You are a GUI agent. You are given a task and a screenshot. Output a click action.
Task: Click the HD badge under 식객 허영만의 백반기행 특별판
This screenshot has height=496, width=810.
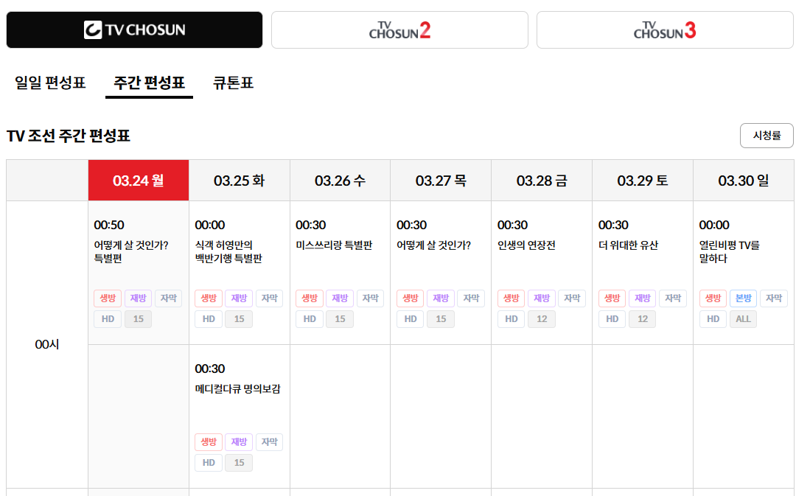(x=208, y=319)
